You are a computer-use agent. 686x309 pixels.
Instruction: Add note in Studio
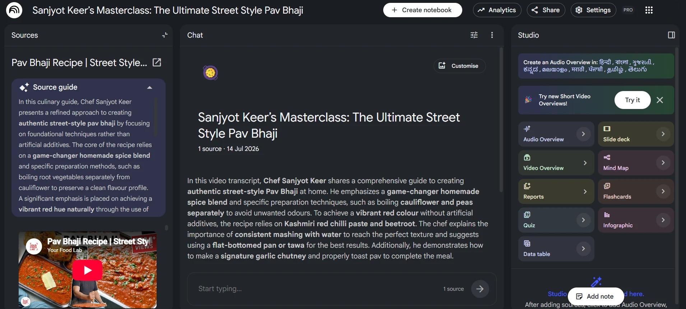[596, 296]
